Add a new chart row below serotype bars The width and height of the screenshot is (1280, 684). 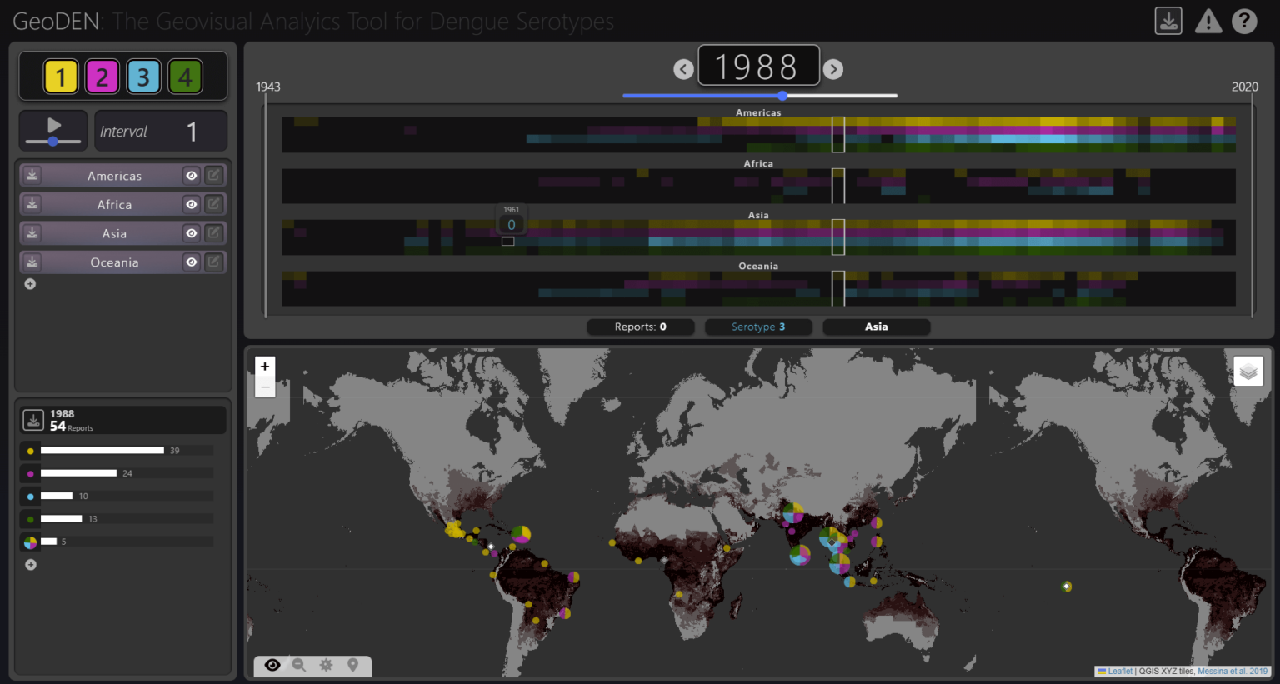coord(31,565)
